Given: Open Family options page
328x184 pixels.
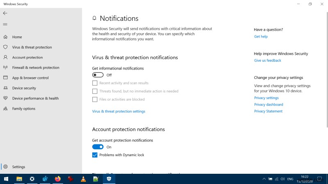Looking at the screenshot, I should point(24,108).
